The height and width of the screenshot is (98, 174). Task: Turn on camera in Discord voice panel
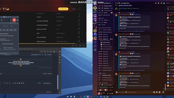100,90
